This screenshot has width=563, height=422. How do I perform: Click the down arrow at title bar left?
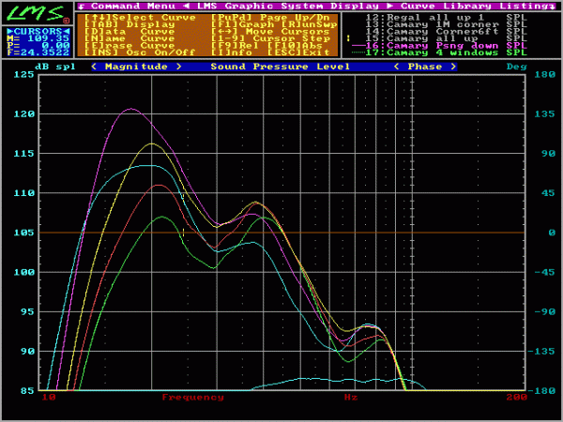coord(82,7)
